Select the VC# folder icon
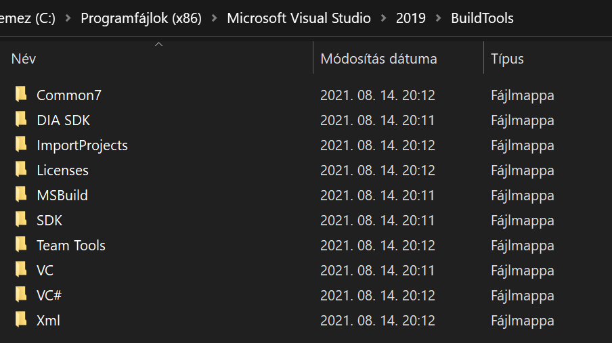This screenshot has width=612, height=343. pyautogui.click(x=21, y=294)
